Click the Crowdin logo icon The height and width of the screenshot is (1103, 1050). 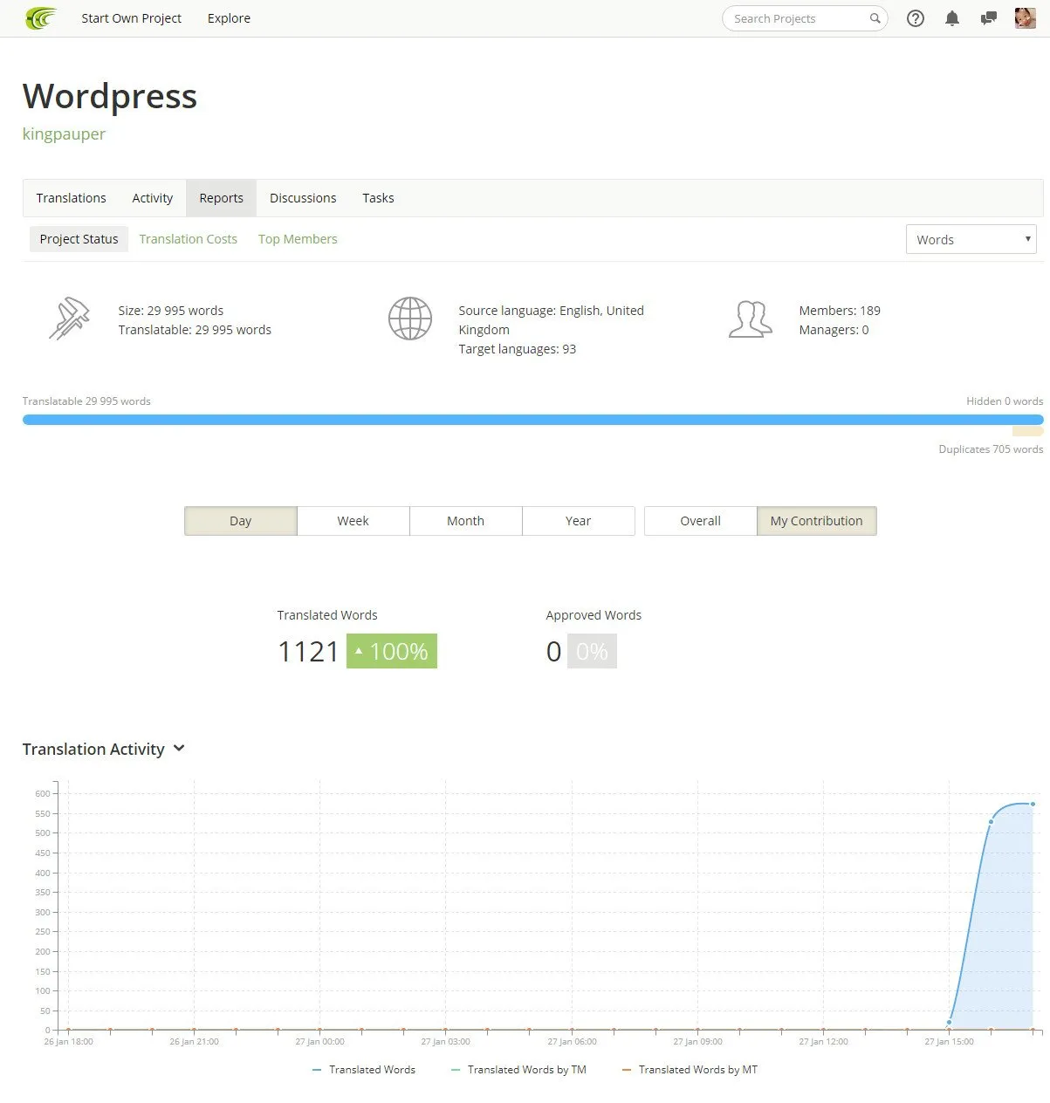pyautogui.click(x=41, y=18)
